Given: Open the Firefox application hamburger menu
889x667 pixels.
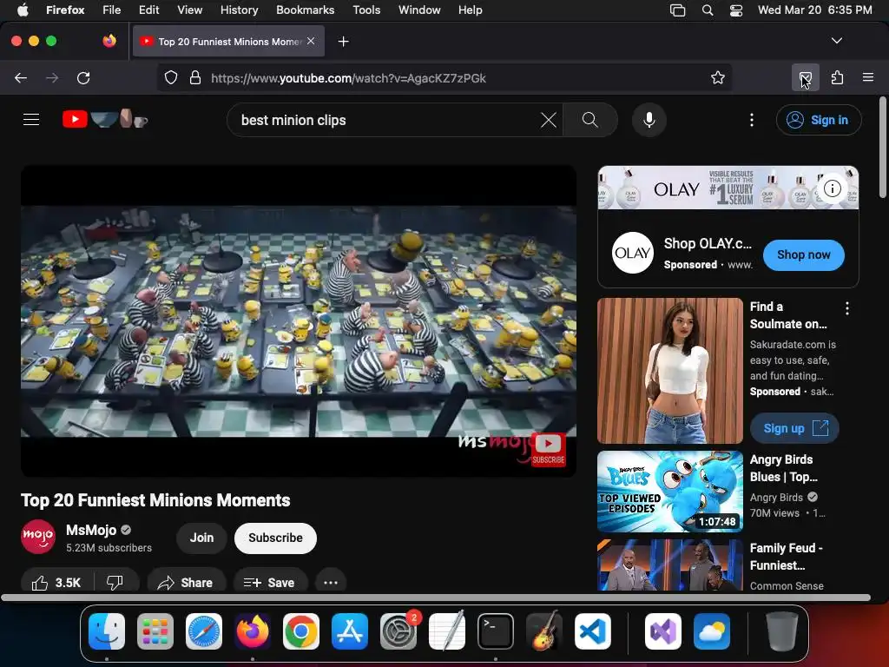Looking at the screenshot, I should pyautogui.click(x=868, y=77).
